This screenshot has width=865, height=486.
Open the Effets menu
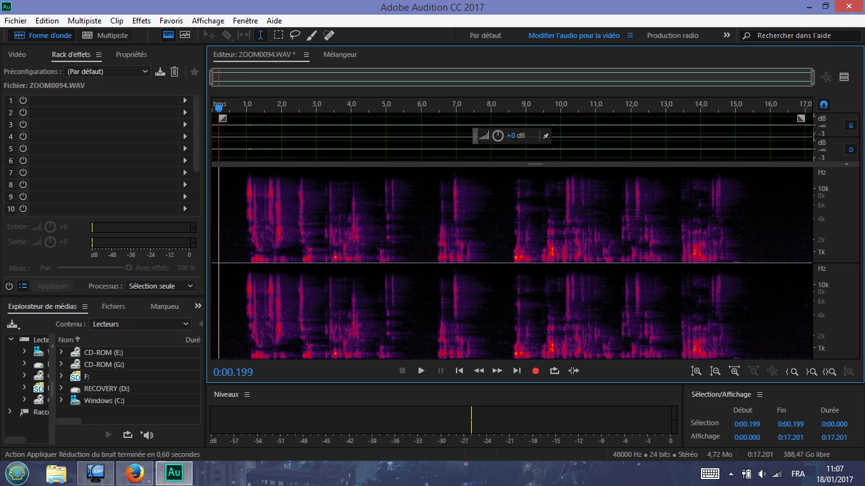pos(141,21)
